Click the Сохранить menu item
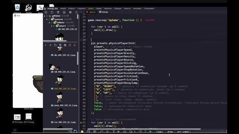239x134 pixels. tap(81, 9)
